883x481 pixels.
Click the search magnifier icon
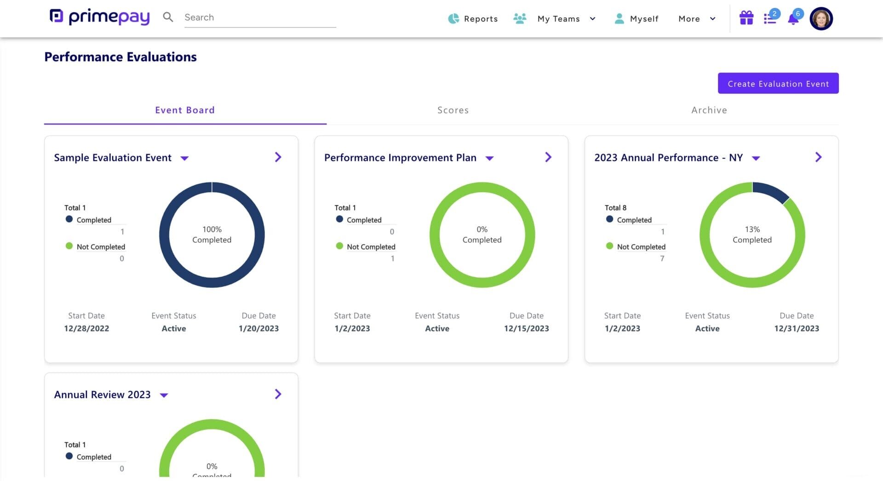168,17
